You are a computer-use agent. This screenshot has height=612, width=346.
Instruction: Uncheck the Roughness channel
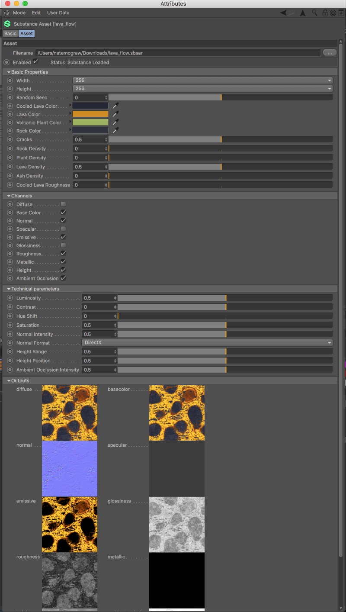coord(63,253)
